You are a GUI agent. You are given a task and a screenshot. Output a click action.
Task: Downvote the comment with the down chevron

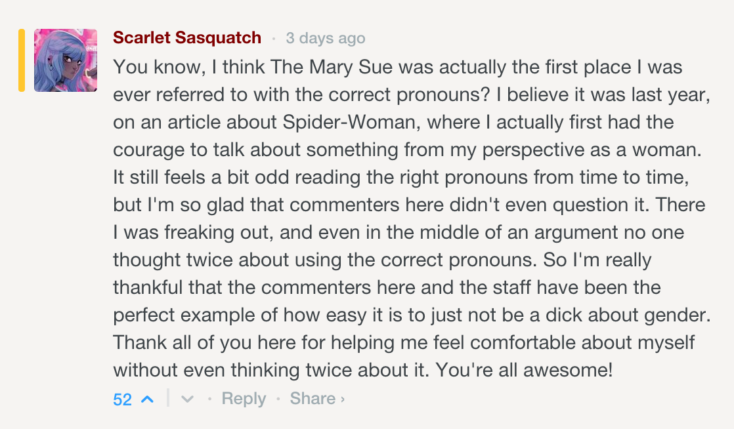click(187, 399)
